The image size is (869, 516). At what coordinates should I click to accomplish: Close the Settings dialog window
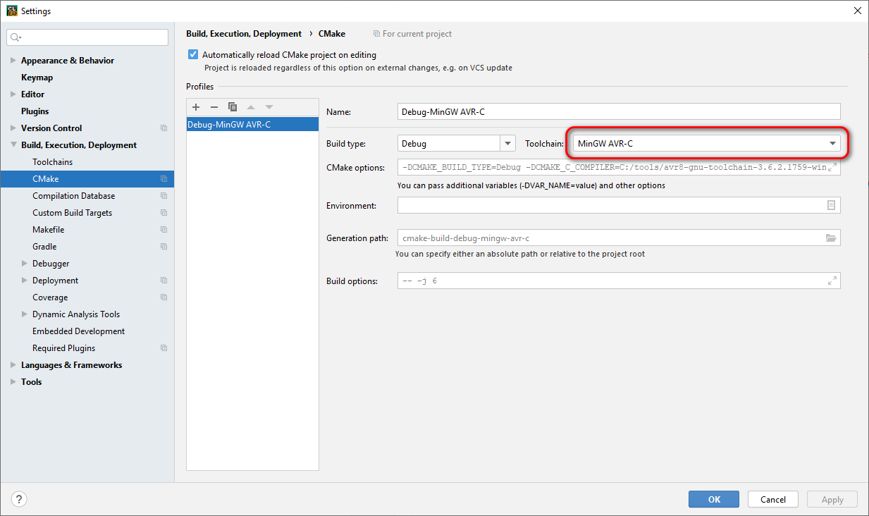857,11
